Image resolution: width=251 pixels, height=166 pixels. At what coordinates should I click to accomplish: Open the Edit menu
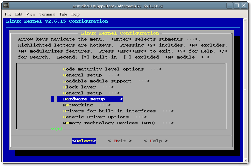[x=19, y=14]
